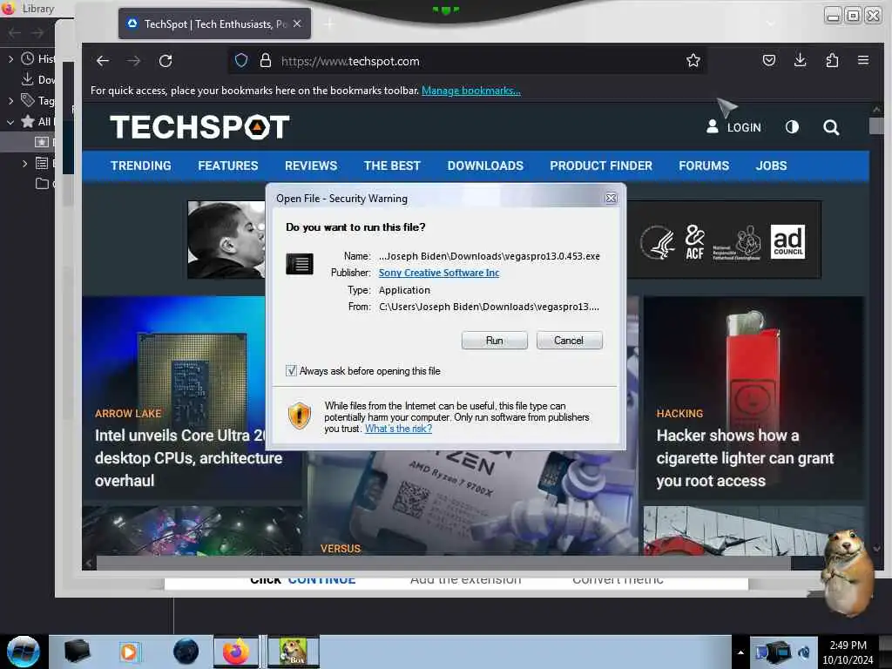Open THE BEST menu item

pyautogui.click(x=392, y=166)
